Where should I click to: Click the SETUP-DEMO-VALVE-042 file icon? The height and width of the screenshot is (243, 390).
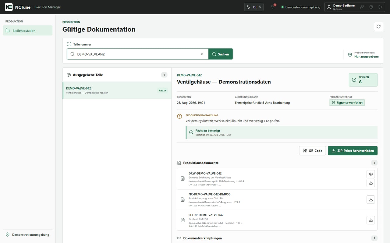(x=183, y=220)
